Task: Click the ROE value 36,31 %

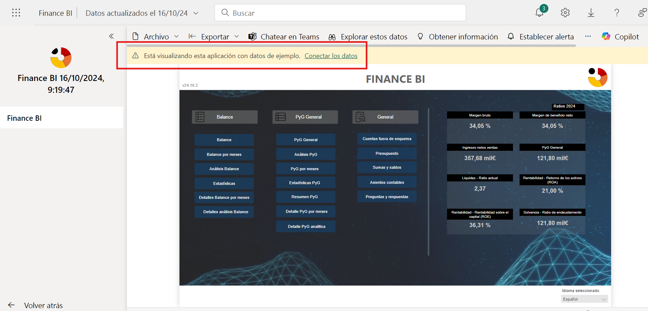Action: 480,225
